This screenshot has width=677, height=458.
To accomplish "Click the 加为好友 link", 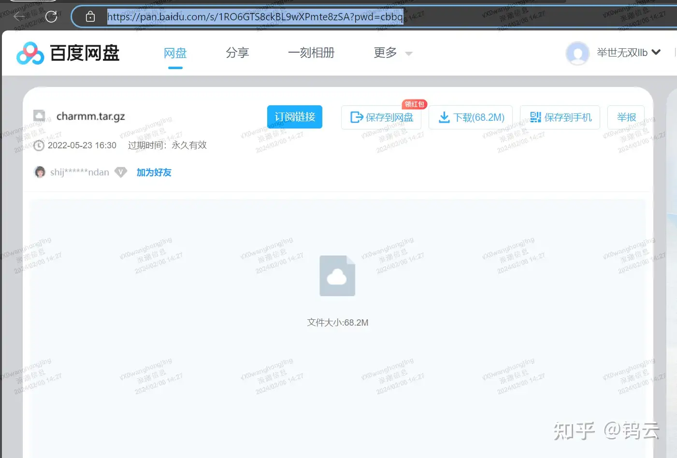I will click(154, 172).
